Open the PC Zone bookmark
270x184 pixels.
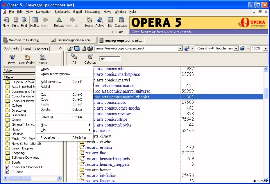(17, 172)
